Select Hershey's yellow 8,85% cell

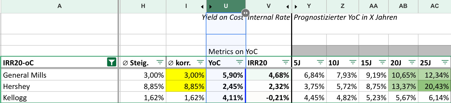pos(186,86)
